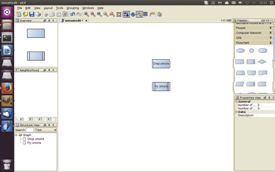Viewport: 275px width, 172px height.
Task: Click the Structure View search field
Action: click(x=30, y=130)
